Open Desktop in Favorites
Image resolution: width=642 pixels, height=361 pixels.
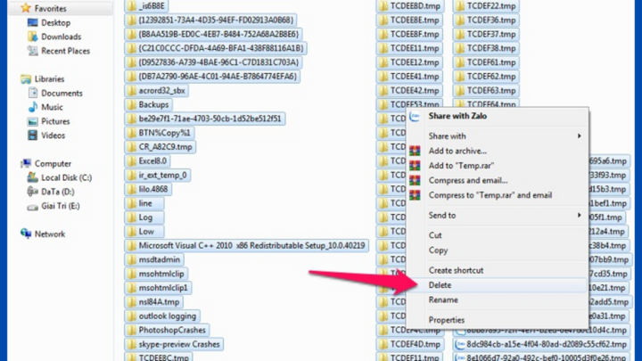coord(55,22)
